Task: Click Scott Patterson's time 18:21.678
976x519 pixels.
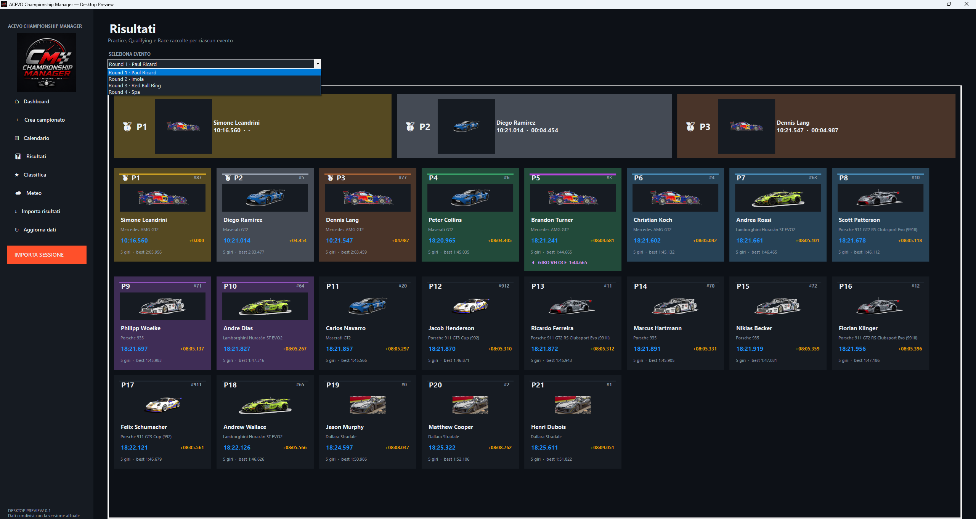Action: point(852,241)
